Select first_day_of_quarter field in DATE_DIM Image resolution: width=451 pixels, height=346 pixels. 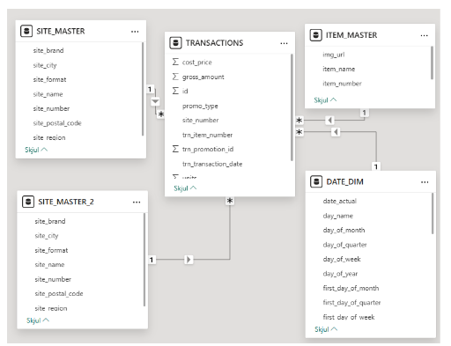point(351,303)
